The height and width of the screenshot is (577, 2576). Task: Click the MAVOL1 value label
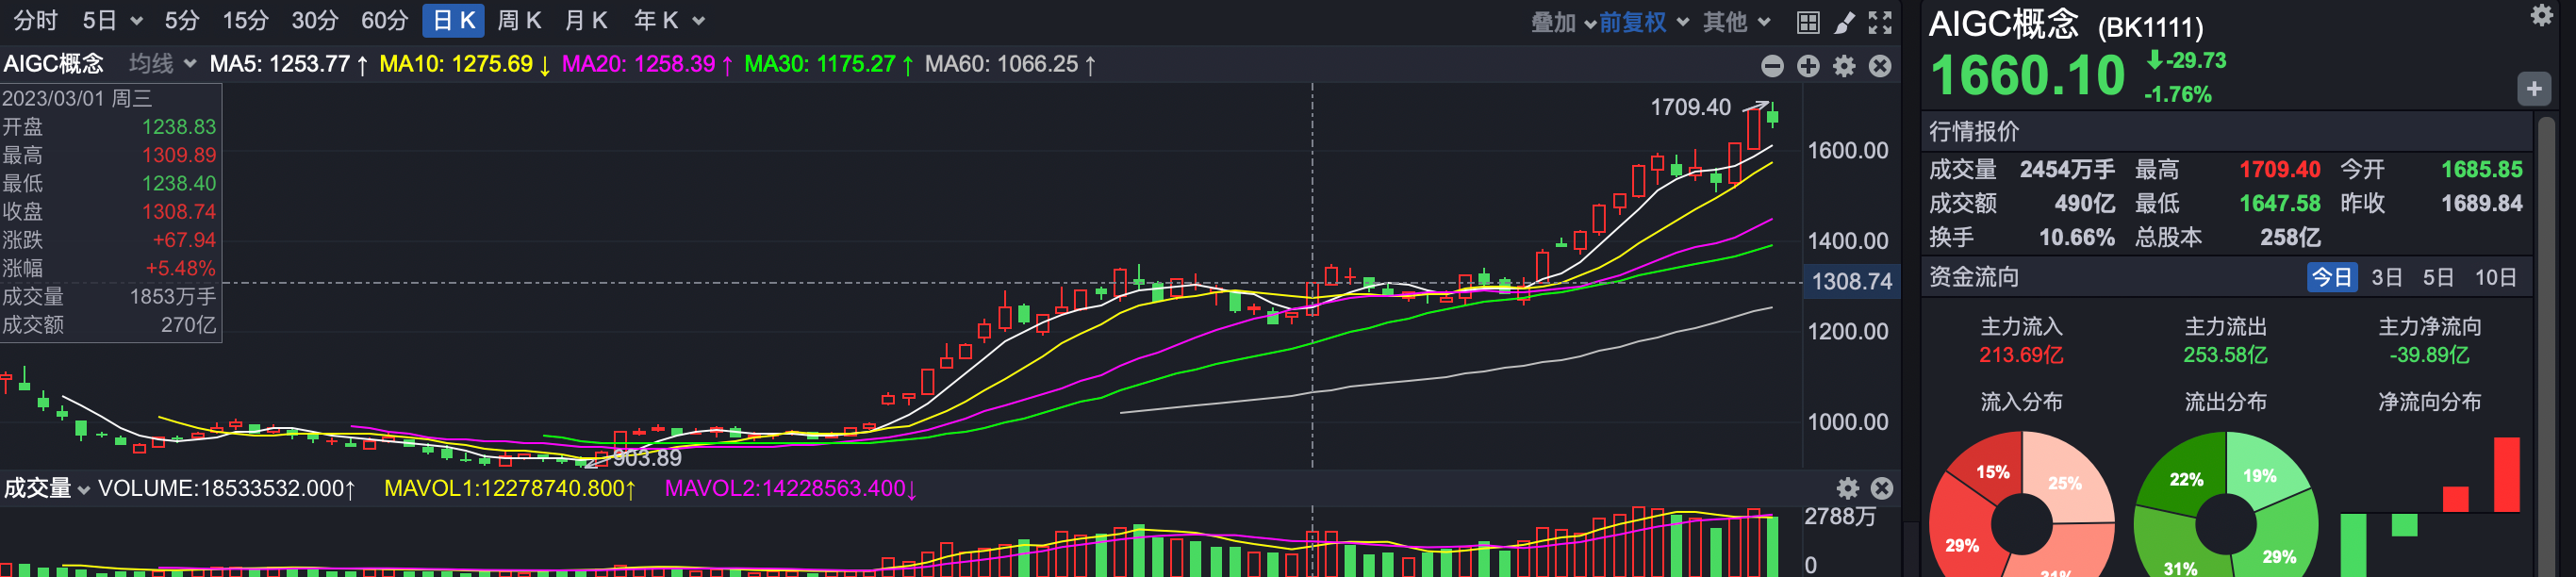pyautogui.click(x=510, y=488)
